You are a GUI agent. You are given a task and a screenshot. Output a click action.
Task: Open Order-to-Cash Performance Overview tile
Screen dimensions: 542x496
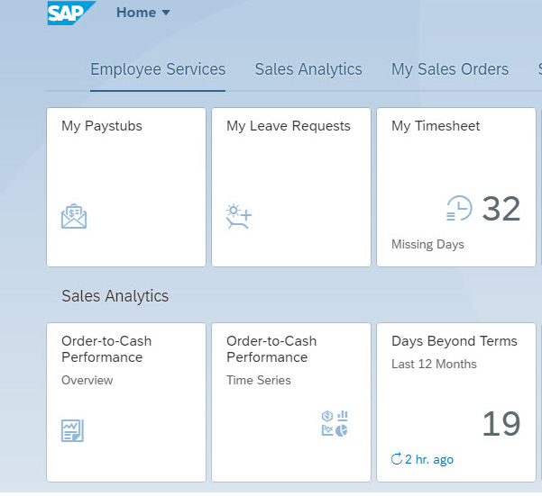coord(126,402)
